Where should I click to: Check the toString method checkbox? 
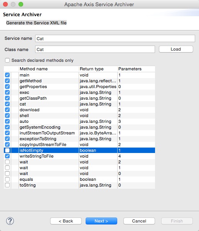coord(7,185)
